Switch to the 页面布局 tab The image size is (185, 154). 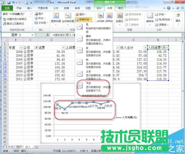43,8
